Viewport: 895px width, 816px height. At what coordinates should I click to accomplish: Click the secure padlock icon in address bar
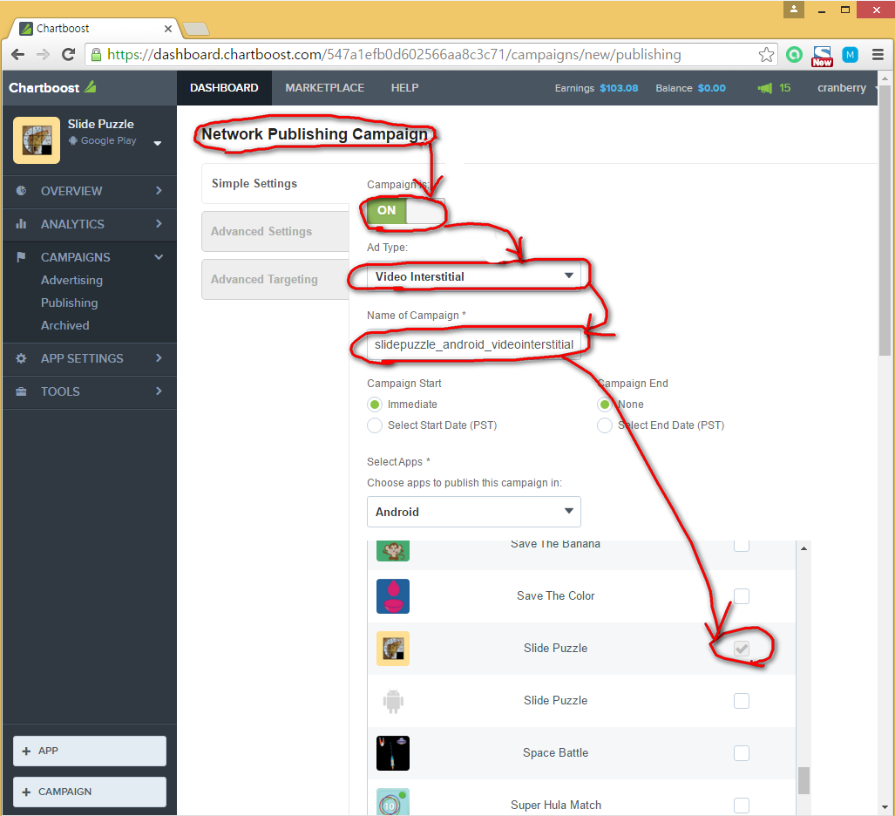coord(96,55)
